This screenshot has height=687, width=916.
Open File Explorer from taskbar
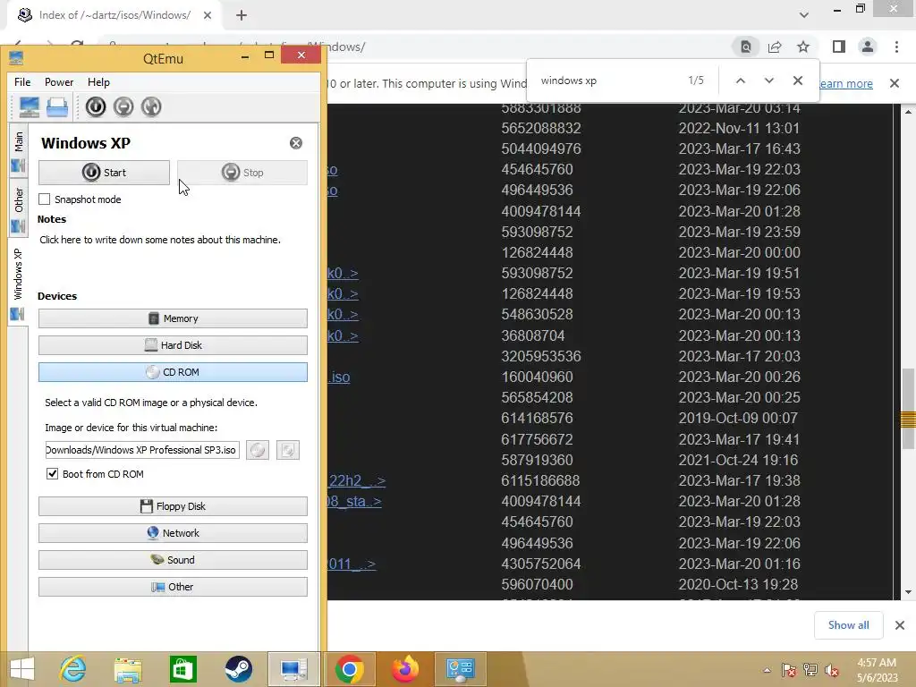[x=128, y=669]
